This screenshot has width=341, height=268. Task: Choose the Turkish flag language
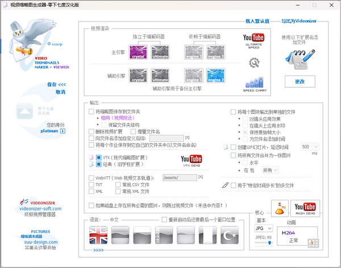point(230,235)
